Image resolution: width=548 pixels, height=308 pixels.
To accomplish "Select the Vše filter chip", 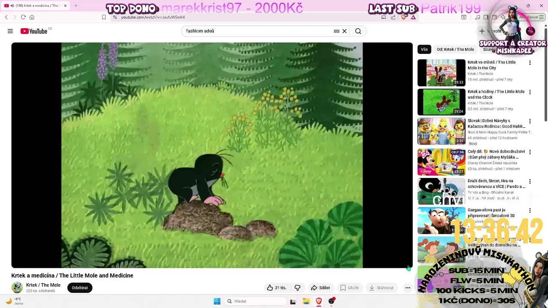I will pos(424,49).
